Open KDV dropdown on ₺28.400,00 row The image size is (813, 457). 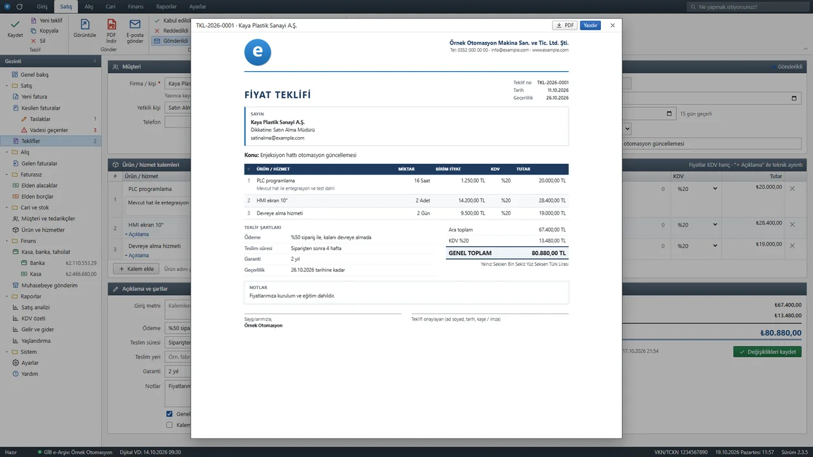tap(697, 225)
